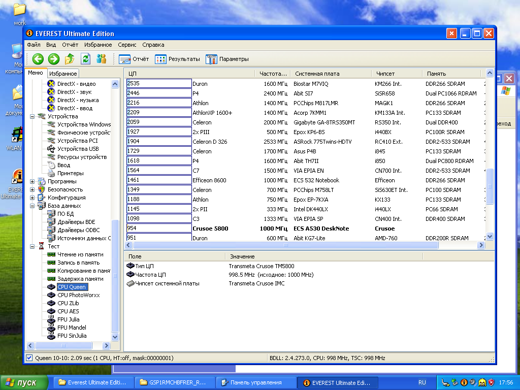Screen dimensions: 520x390
Task: Click the RU language indicator
Action: [422, 383]
